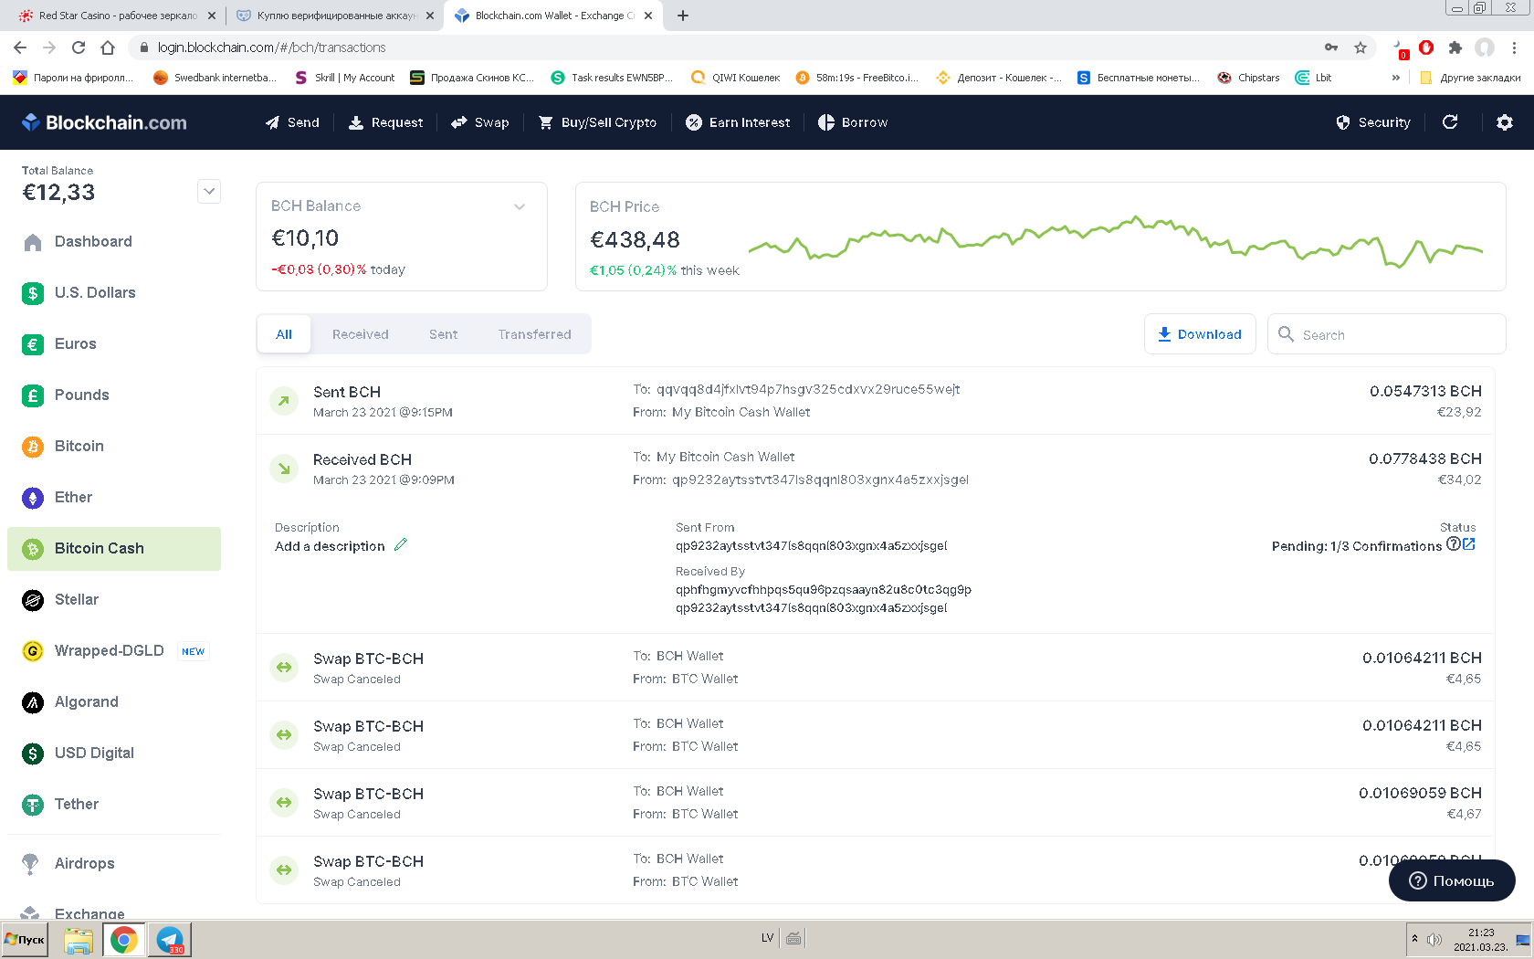The height and width of the screenshot is (959, 1534).
Task: Click the edit description pencil icon
Action: [401, 545]
